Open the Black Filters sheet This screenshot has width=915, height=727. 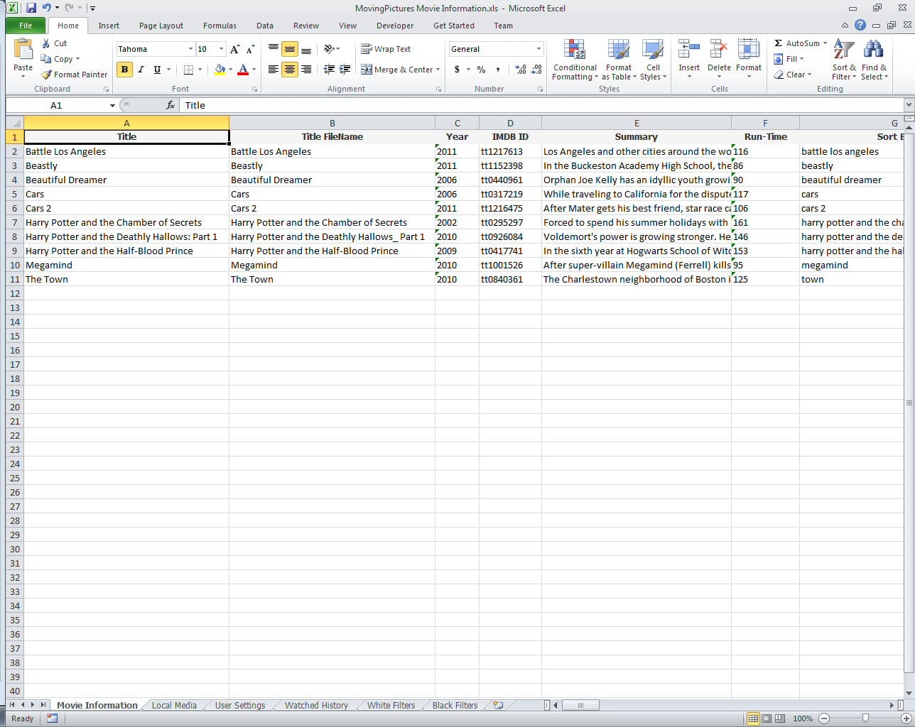[x=455, y=705]
